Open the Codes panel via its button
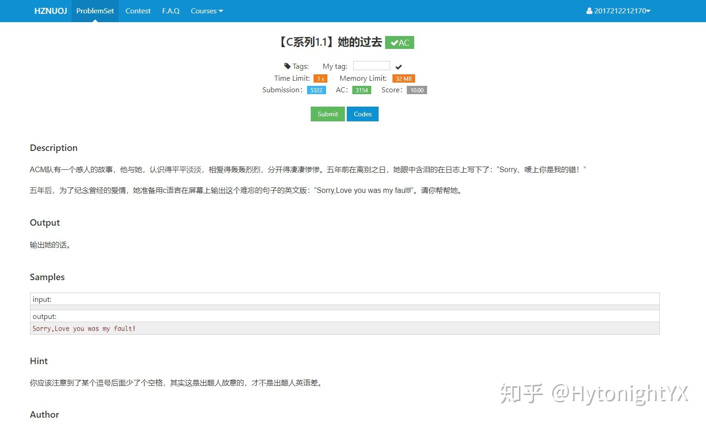Image resolution: width=706 pixels, height=426 pixels. click(362, 114)
